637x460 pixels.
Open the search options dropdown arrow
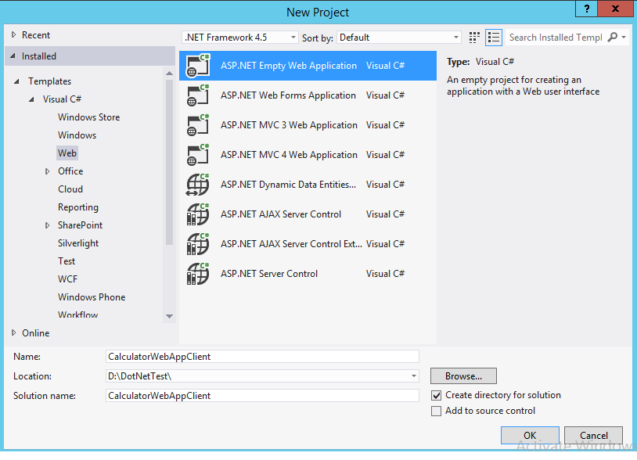coord(624,38)
